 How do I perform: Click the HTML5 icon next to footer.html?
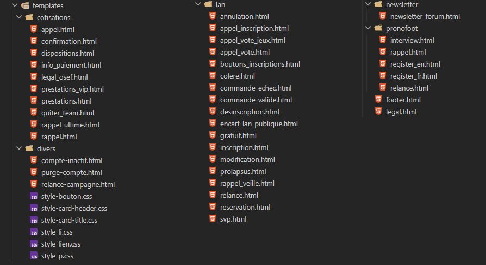point(378,100)
